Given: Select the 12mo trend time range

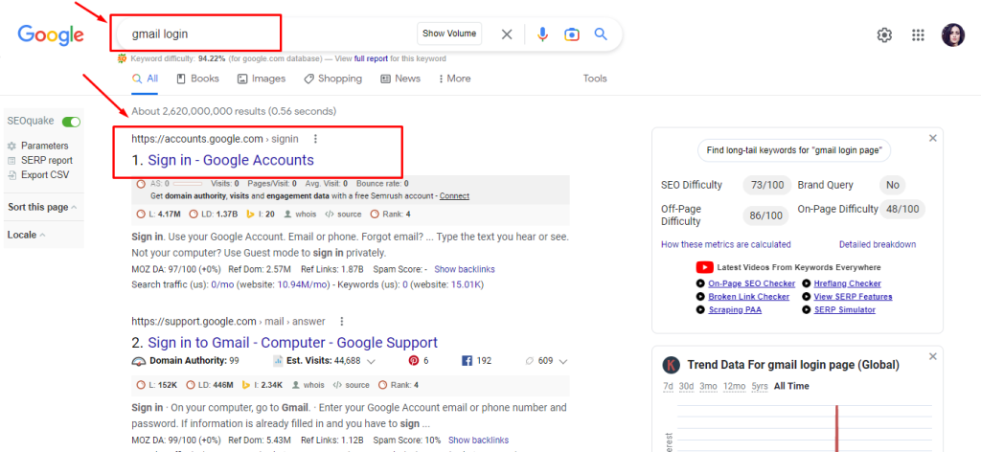Looking at the screenshot, I should 734,386.
